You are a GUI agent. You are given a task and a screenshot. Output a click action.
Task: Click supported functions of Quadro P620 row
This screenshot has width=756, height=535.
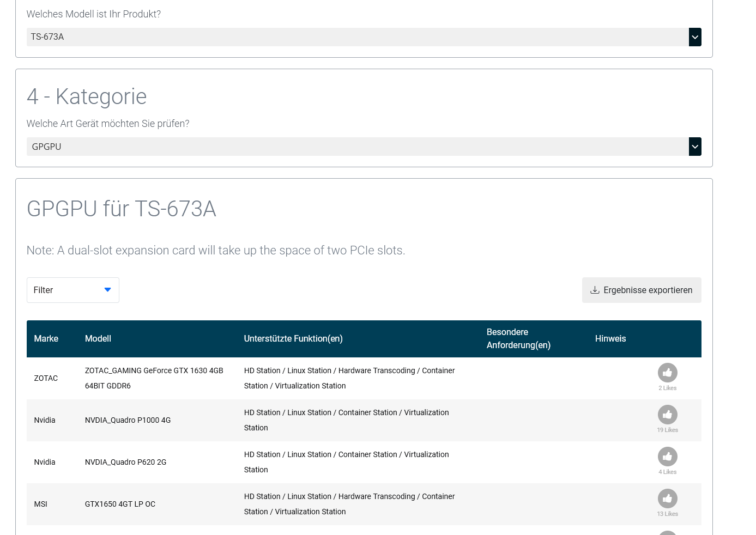coord(347,462)
